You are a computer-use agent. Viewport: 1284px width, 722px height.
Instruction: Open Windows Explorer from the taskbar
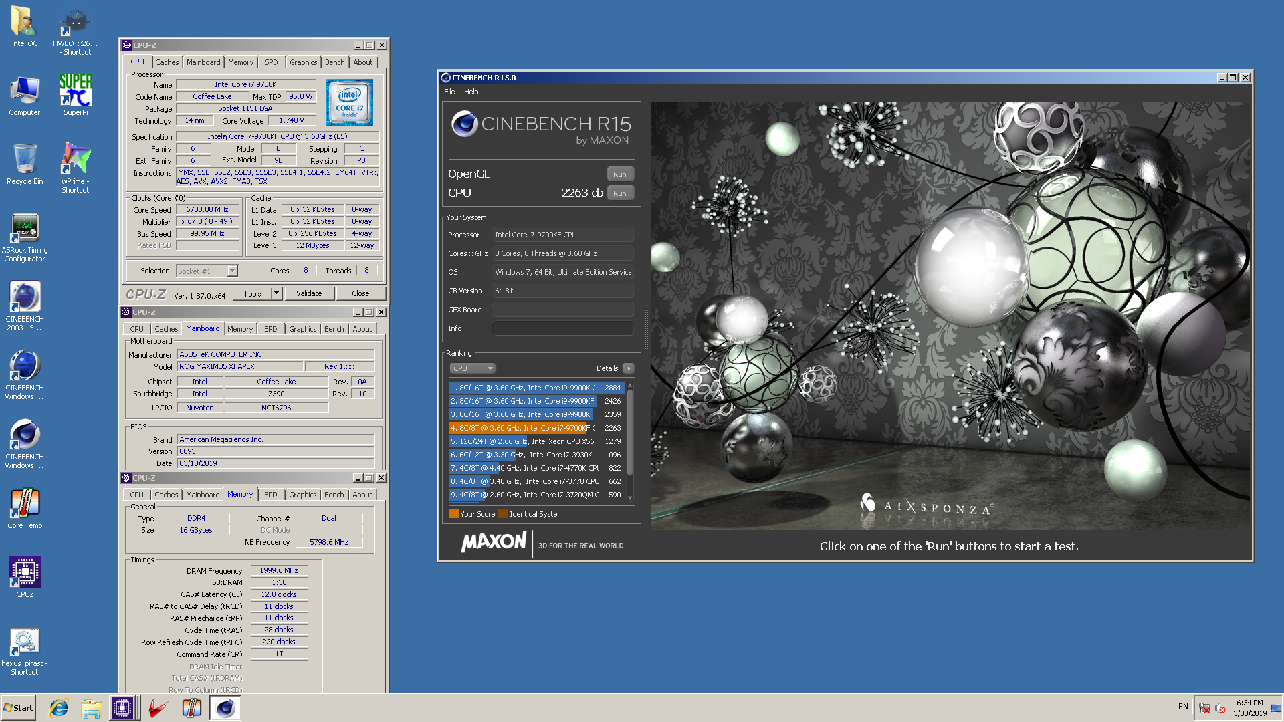92,708
